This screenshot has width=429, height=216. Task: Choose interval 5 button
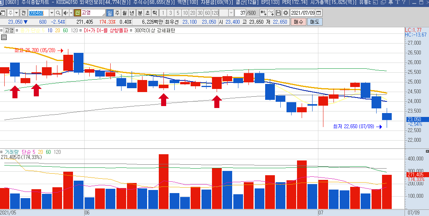[x=178, y=13]
